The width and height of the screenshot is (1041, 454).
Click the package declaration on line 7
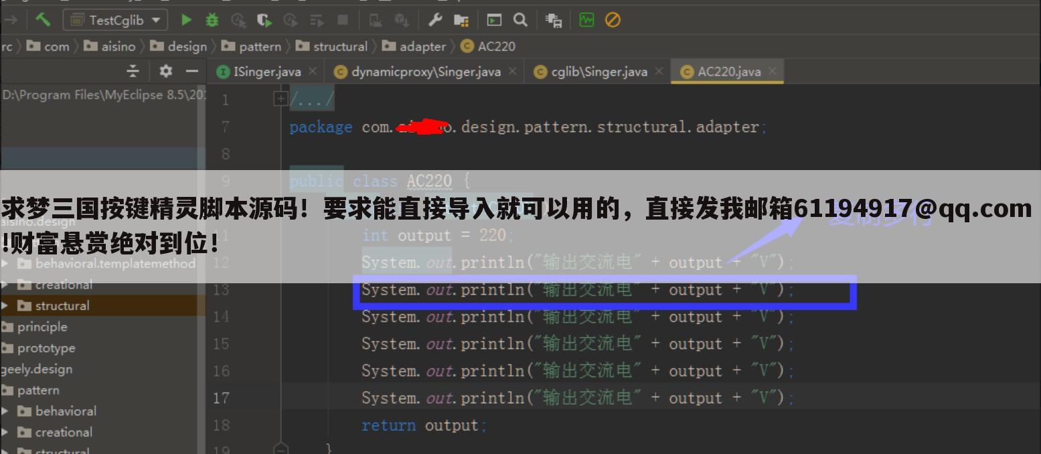(528, 127)
